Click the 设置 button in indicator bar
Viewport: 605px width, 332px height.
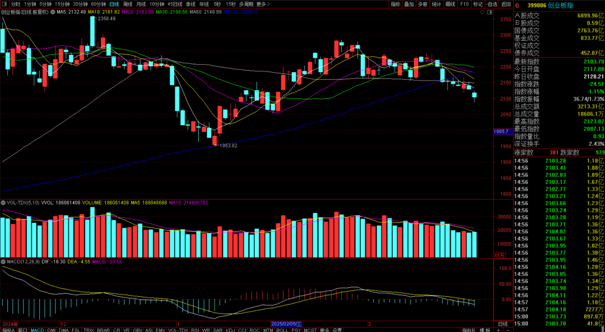(337, 330)
